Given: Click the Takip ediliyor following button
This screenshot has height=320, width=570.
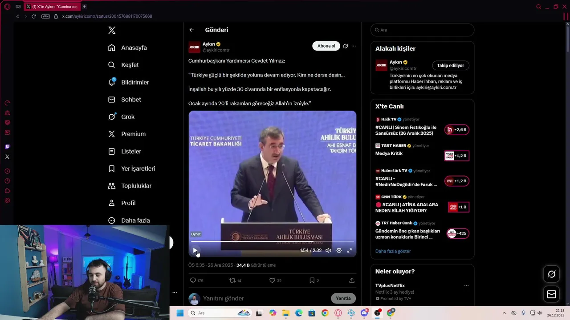Looking at the screenshot, I should tap(450, 65).
